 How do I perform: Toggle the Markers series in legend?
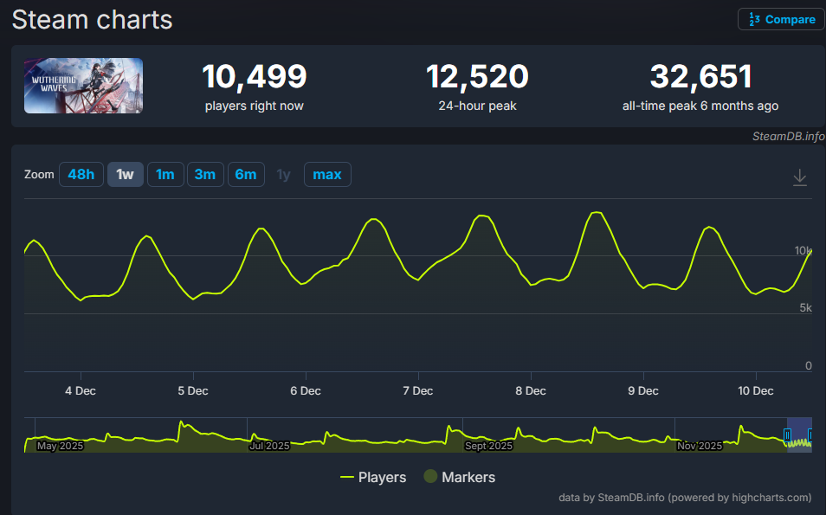(x=460, y=477)
